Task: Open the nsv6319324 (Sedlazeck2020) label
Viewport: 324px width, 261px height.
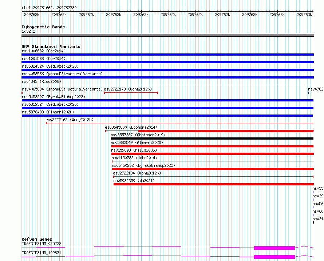Action: 50,104
